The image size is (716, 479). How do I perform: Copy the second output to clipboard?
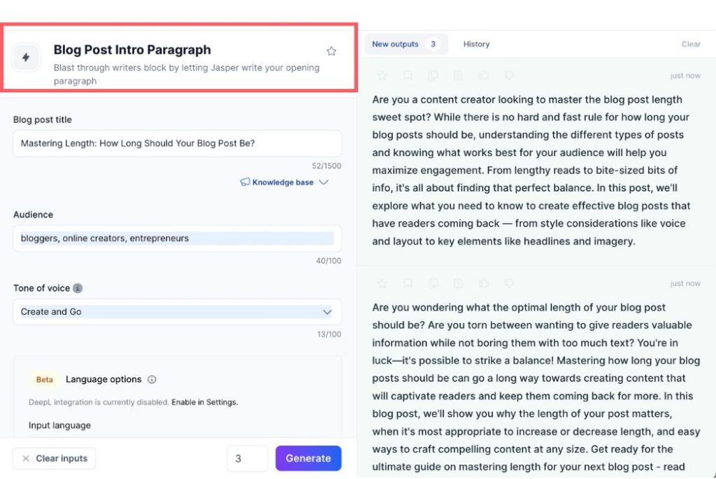coord(433,283)
